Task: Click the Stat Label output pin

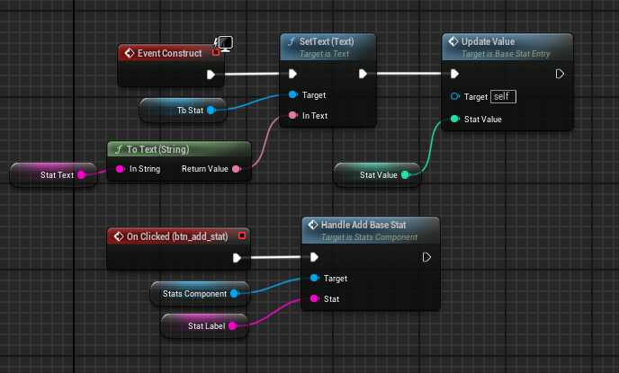Action: click(x=232, y=325)
